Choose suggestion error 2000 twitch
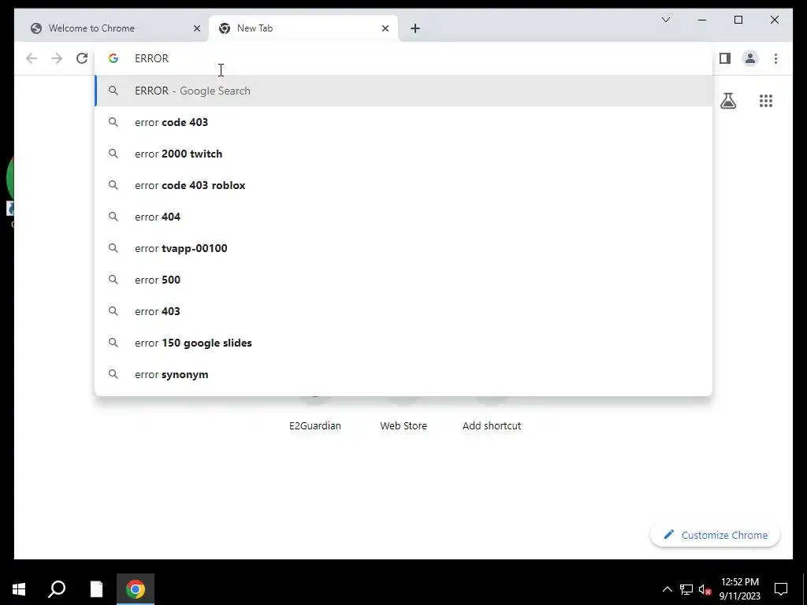Screen dimensions: 807x605 pos(403,154)
